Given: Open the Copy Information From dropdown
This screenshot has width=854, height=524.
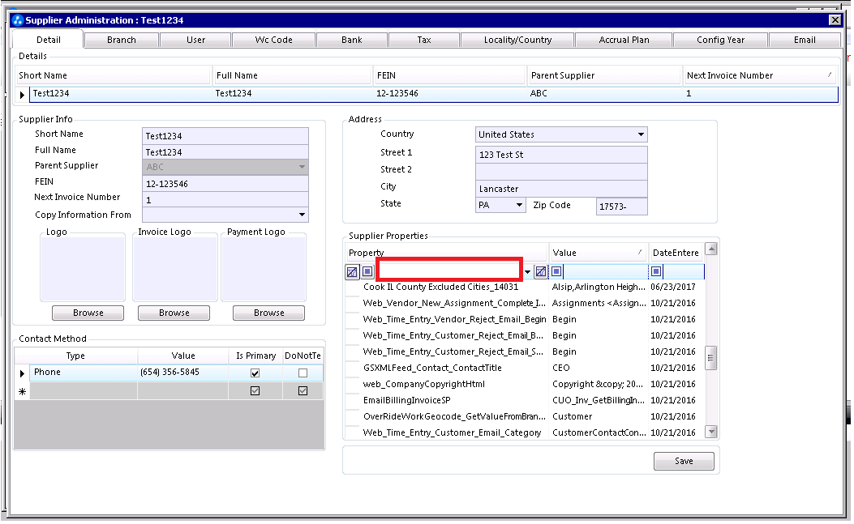Looking at the screenshot, I should click(302, 215).
